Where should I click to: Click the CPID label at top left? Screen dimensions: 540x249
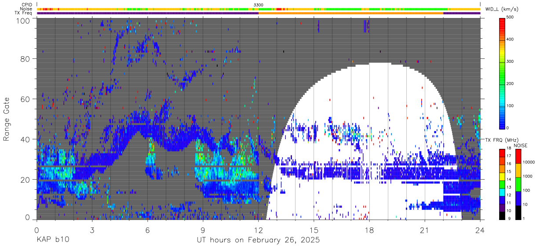pyautogui.click(x=27, y=4)
